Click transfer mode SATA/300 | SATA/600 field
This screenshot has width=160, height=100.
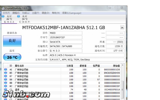click(x=65, y=46)
